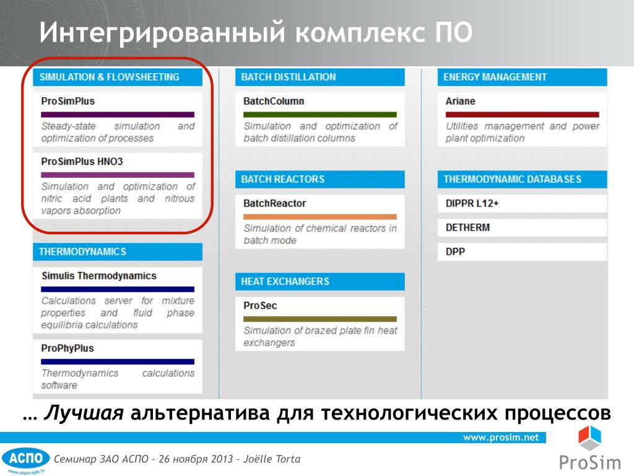Open the ProSimPlus product title
The image size is (634, 476).
click(68, 101)
